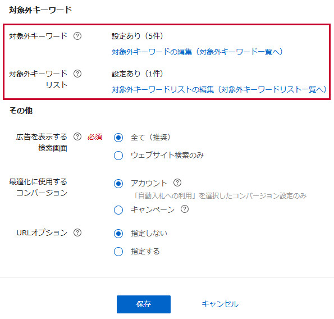Select ウェブサイト検索のみ radio button

click(118, 156)
